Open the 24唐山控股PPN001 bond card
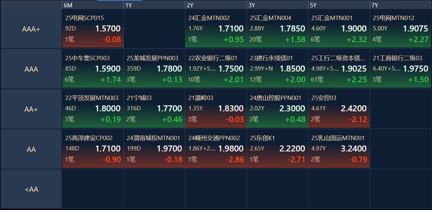Viewport: 432px width, 210px height. click(277, 109)
